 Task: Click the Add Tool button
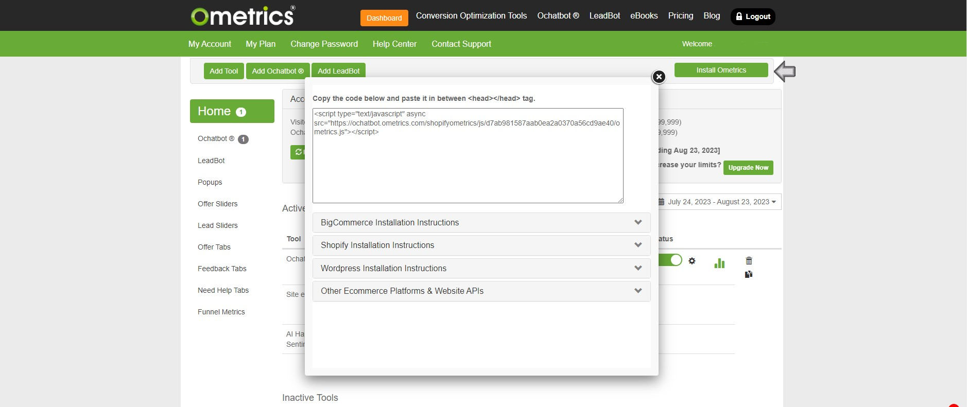[223, 71]
